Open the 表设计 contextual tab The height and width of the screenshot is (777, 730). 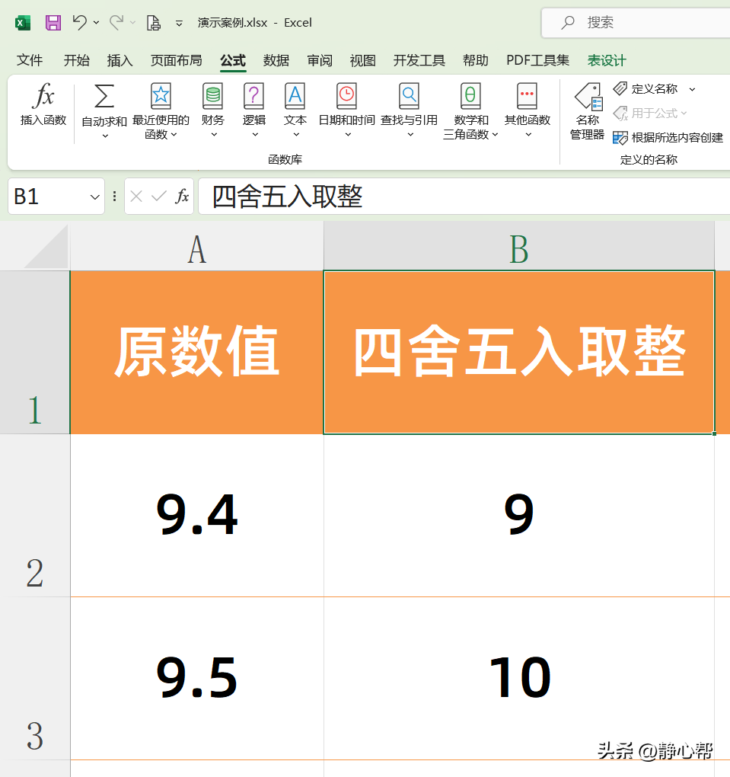pyautogui.click(x=607, y=60)
